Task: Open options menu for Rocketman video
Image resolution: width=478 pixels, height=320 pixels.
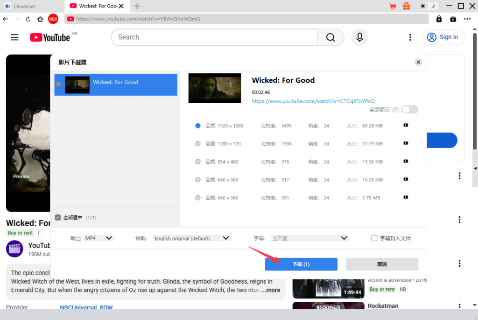Action: [x=459, y=306]
